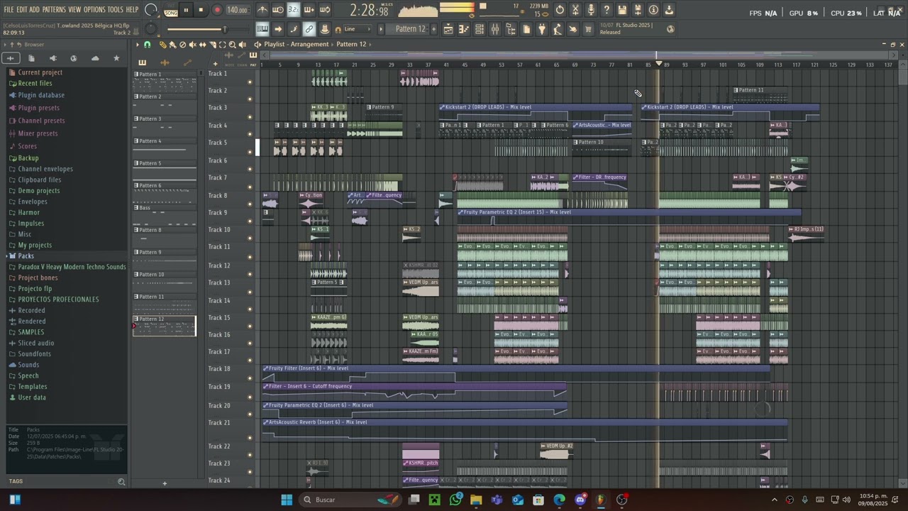Open the Channel rack toolbar icon
This screenshot has width=908, height=511.
pos(480,29)
